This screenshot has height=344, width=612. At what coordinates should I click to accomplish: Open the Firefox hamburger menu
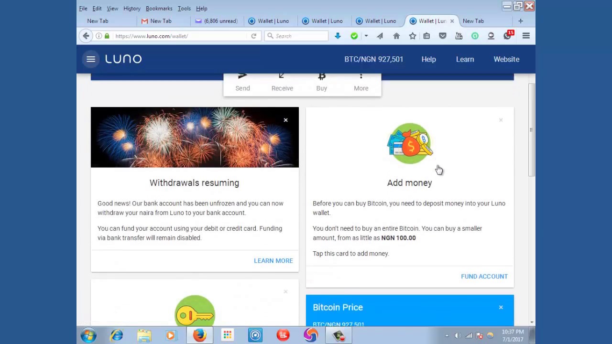[x=526, y=36]
